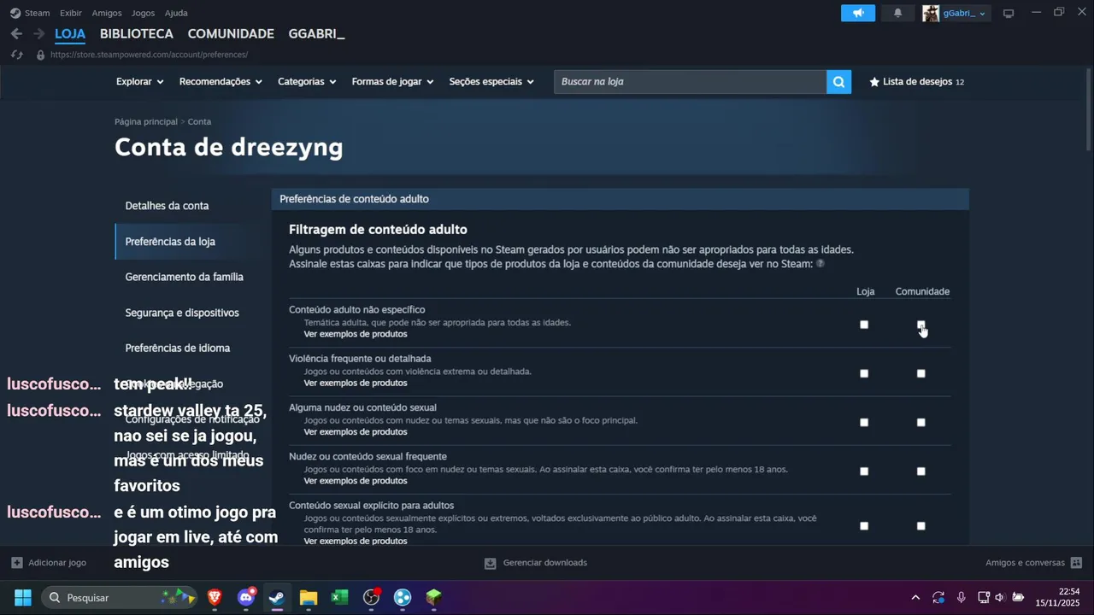
Task: Click the star icon beside Lista de desejos
Action: pos(874,82)
